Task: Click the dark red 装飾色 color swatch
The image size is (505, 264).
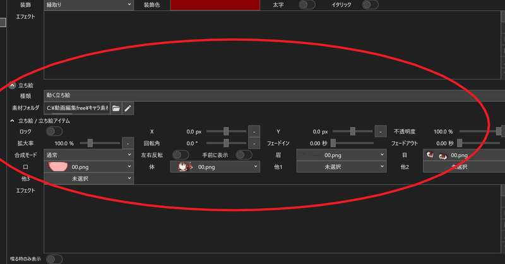Action: coord(215,5)
